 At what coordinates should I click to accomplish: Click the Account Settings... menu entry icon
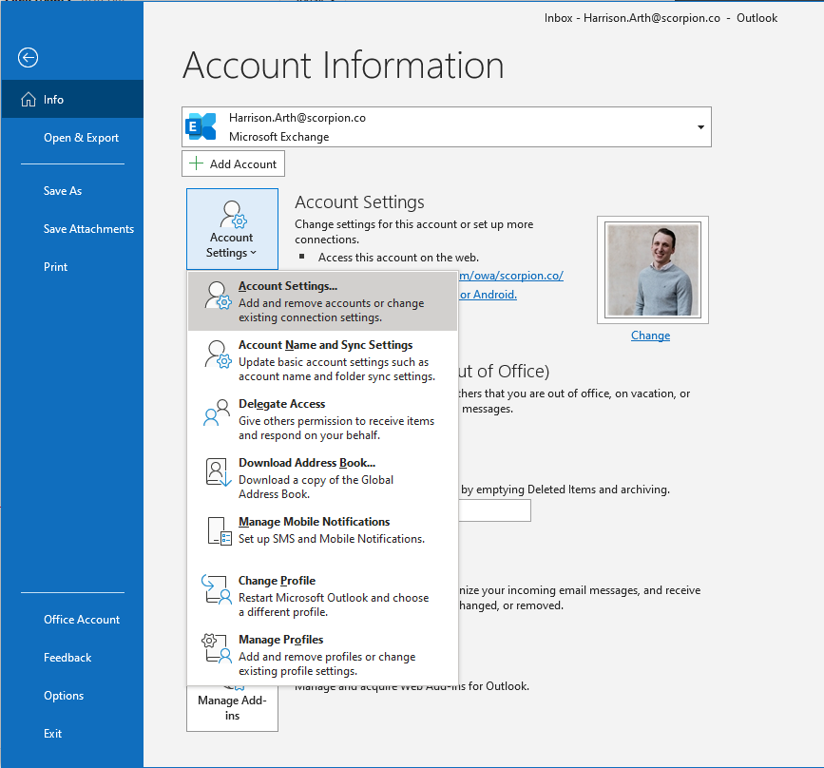[x=218, y=296]
